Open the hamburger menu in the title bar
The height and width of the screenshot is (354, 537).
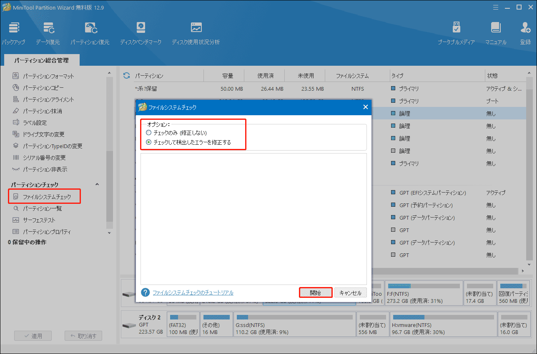(x=495, y=7)
